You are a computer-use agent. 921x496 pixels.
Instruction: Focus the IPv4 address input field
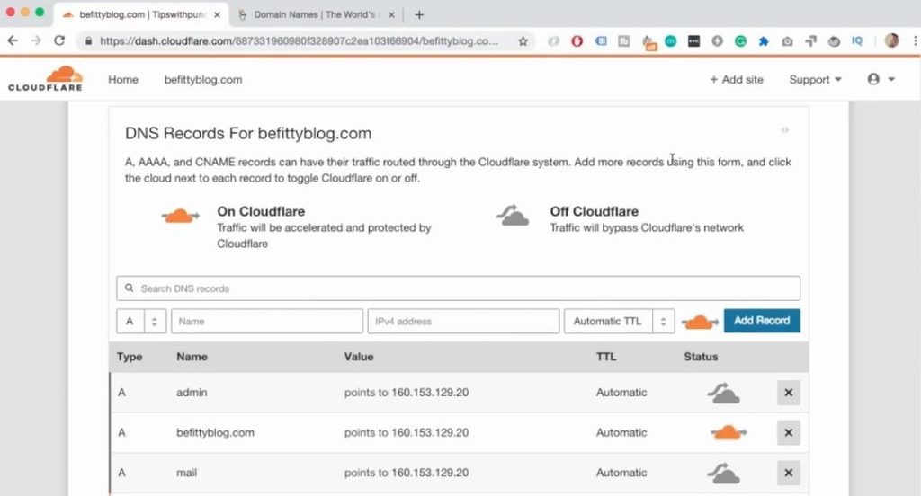click(x=463, y=321)
